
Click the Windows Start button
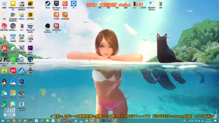(2, 121)
